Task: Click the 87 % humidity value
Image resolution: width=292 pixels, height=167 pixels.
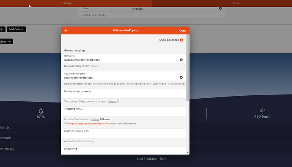Action: tap(41, 117)
